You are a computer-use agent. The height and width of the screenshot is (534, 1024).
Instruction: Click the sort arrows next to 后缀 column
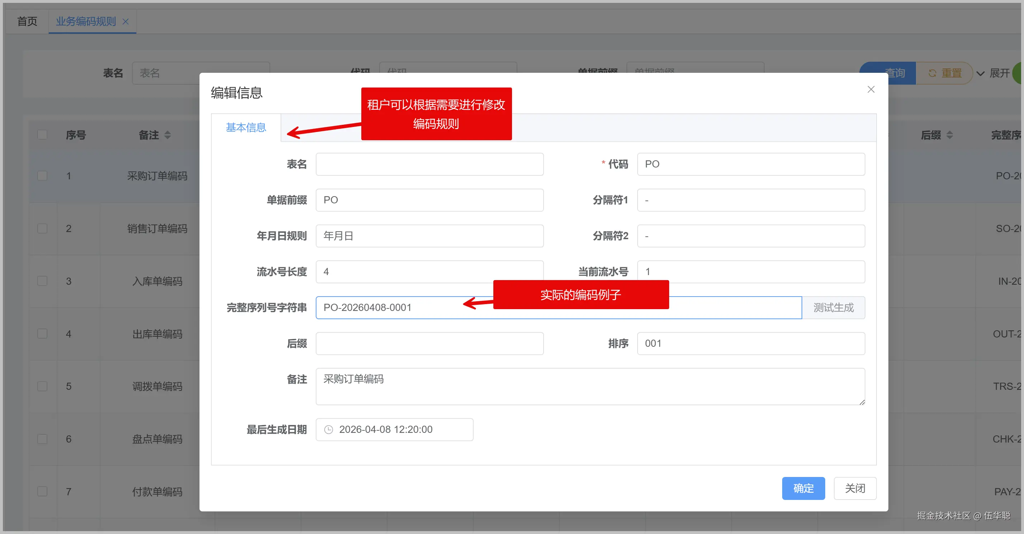949,135
